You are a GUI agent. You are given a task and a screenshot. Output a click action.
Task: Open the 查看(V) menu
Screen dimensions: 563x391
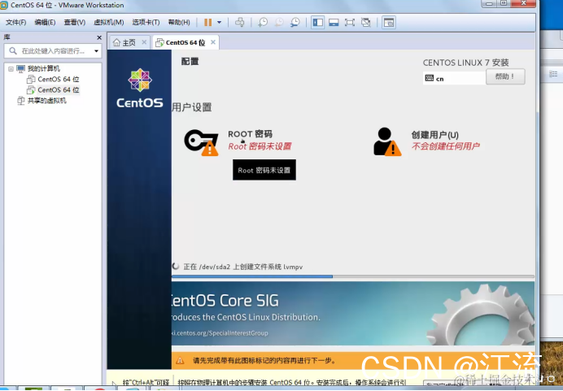click(x=74, y=22)
